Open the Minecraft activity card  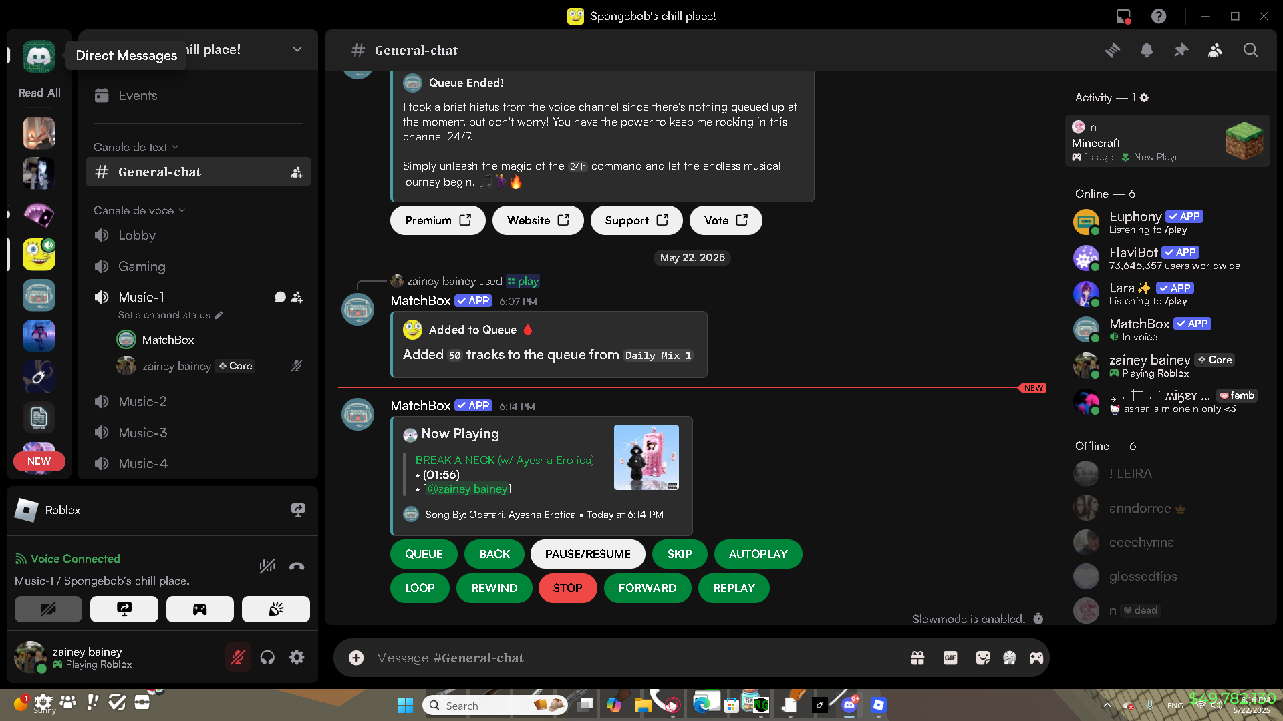point(1167,142)
